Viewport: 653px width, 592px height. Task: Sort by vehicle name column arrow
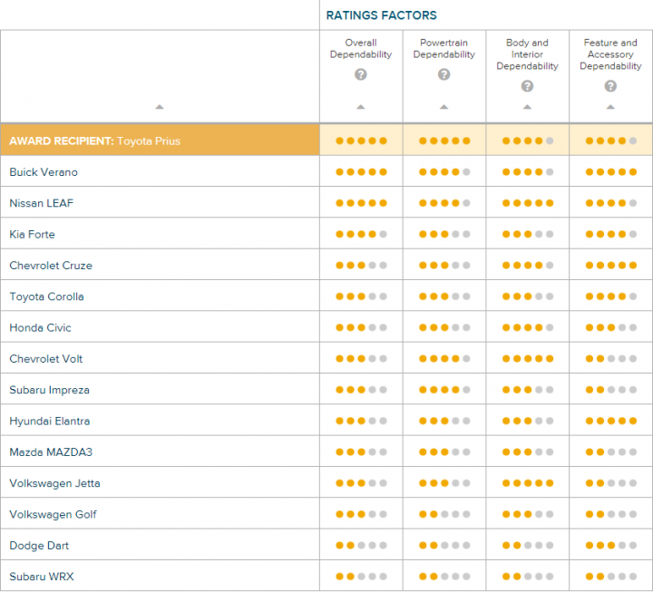click(x=160, y=107)
